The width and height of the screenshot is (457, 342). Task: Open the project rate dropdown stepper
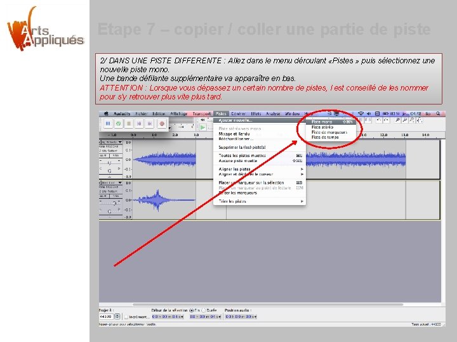117,317
